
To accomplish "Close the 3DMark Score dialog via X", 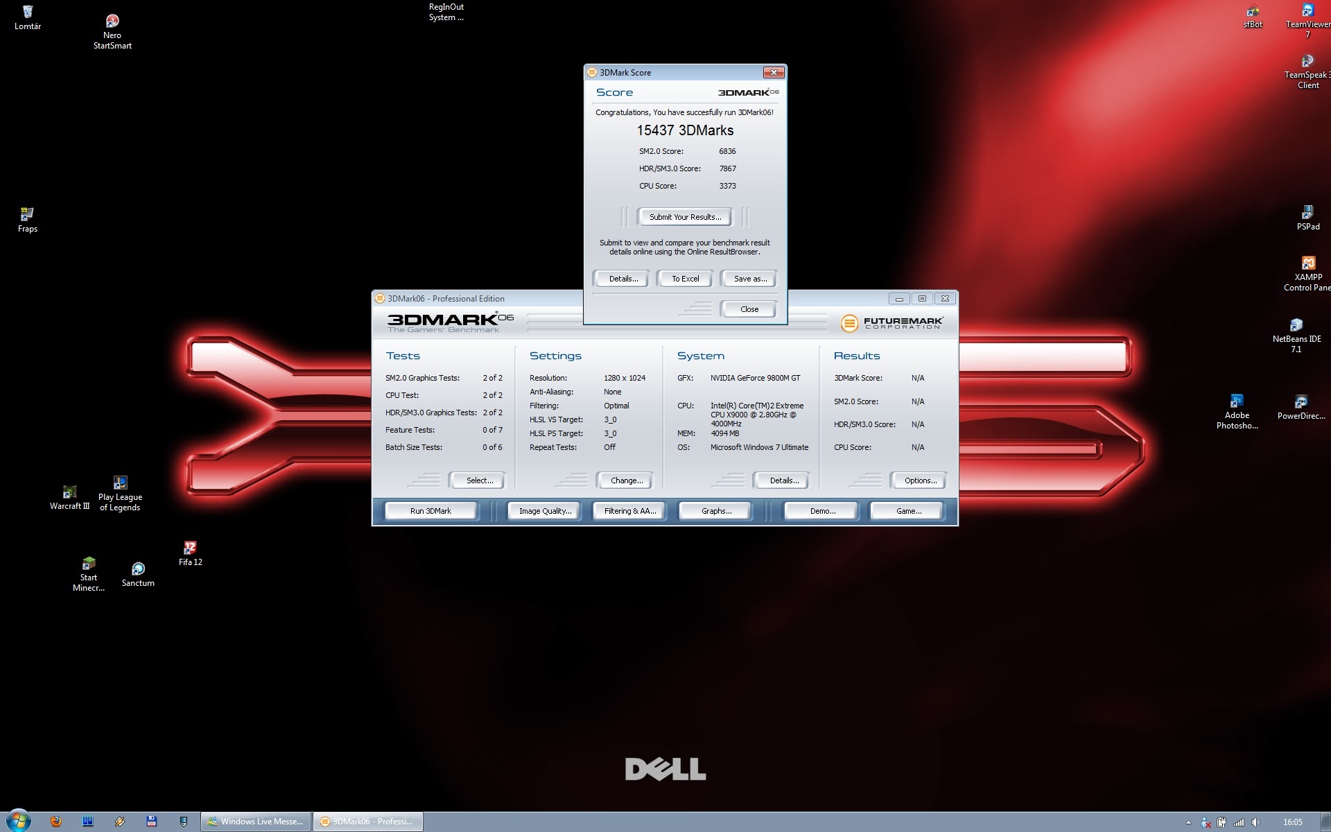I will (773, 72).
